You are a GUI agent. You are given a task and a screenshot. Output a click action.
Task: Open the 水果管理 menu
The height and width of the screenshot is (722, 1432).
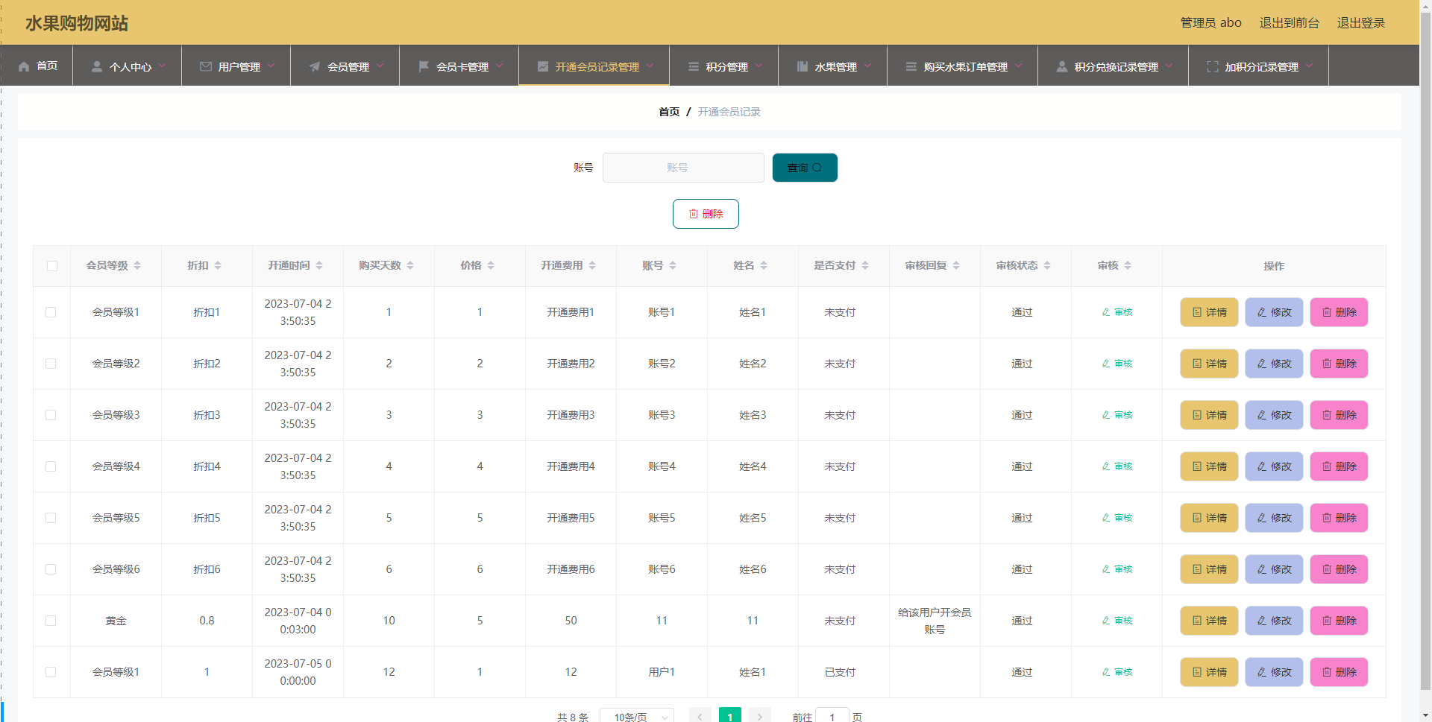point(832,66)
